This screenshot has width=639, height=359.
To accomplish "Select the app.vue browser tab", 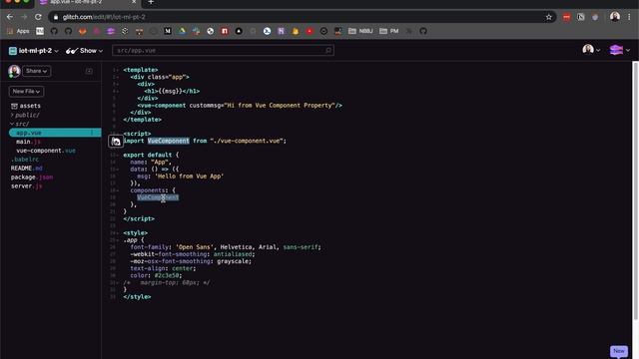I will coord(88,2).
